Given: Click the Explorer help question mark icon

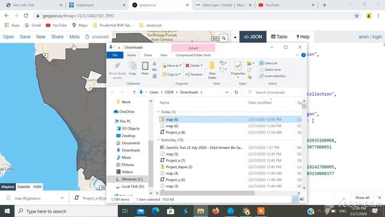Looking at the screenshot, I should 303,55.
